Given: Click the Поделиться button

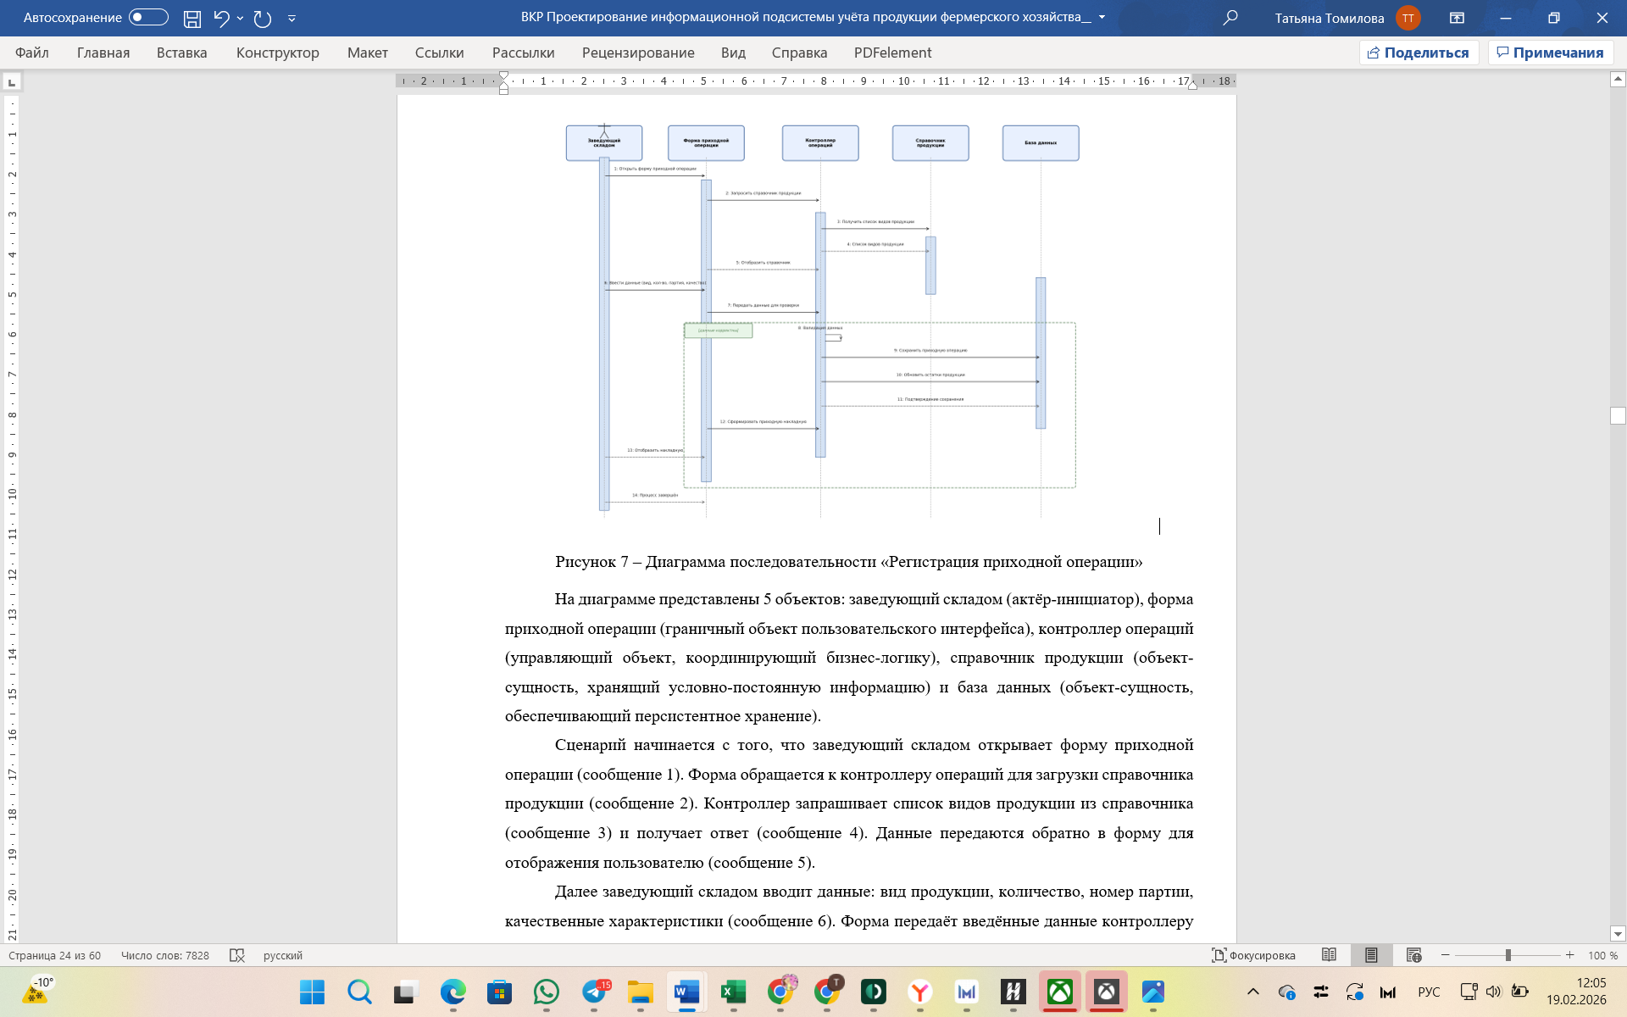Looking at the screenshot, I should tap(1419, 53).
